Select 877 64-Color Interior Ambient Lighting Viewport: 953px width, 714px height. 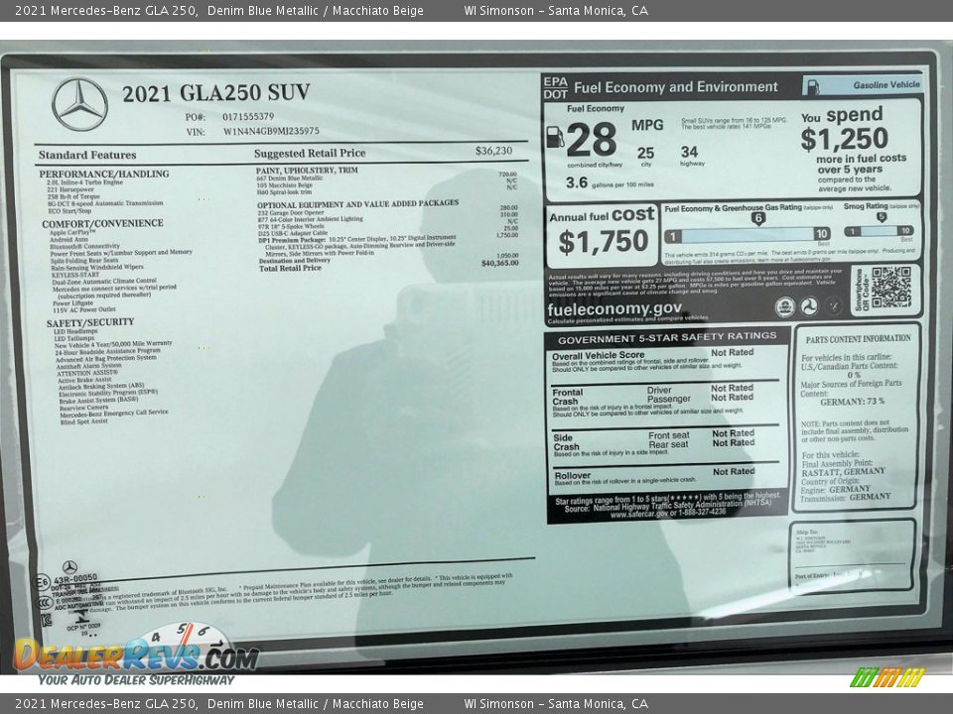click(x=310, y=219)
